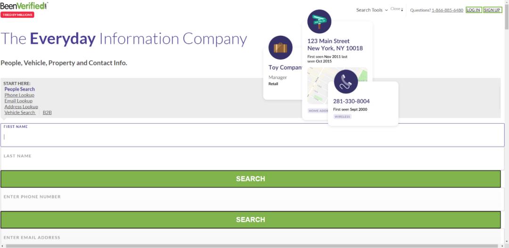The height and width of the screenshot is (248, 509).
Task: Focus the Last Name input field
Action: 253,159
